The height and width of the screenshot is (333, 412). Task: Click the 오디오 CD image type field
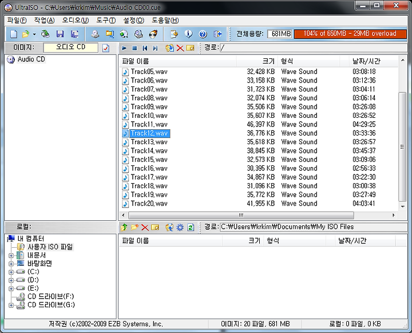71,47
